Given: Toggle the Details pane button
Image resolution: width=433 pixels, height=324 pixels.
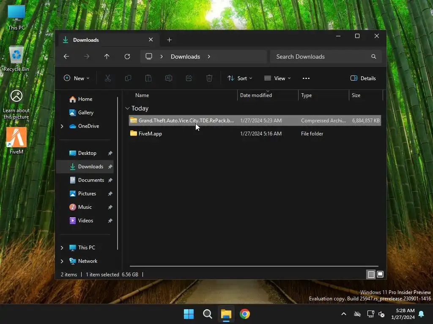Looking at the screenshot, I should click(x=363, y=78).
